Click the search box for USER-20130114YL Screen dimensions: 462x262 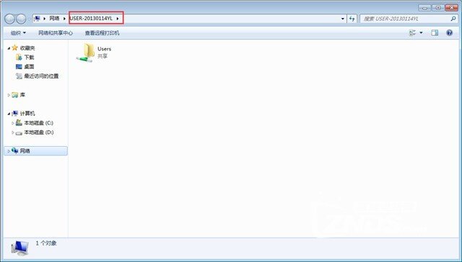[x=405, y=19]
